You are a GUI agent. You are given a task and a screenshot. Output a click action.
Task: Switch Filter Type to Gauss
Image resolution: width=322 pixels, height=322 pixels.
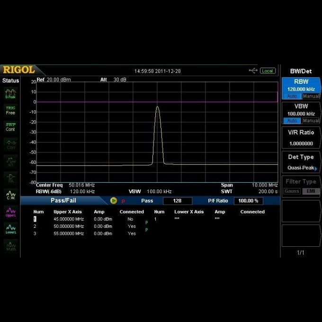[292, 191]
